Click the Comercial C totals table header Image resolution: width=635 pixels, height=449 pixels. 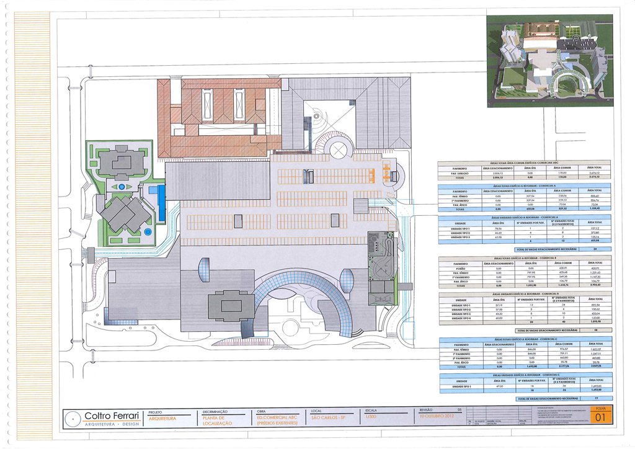tap(524, 339)
